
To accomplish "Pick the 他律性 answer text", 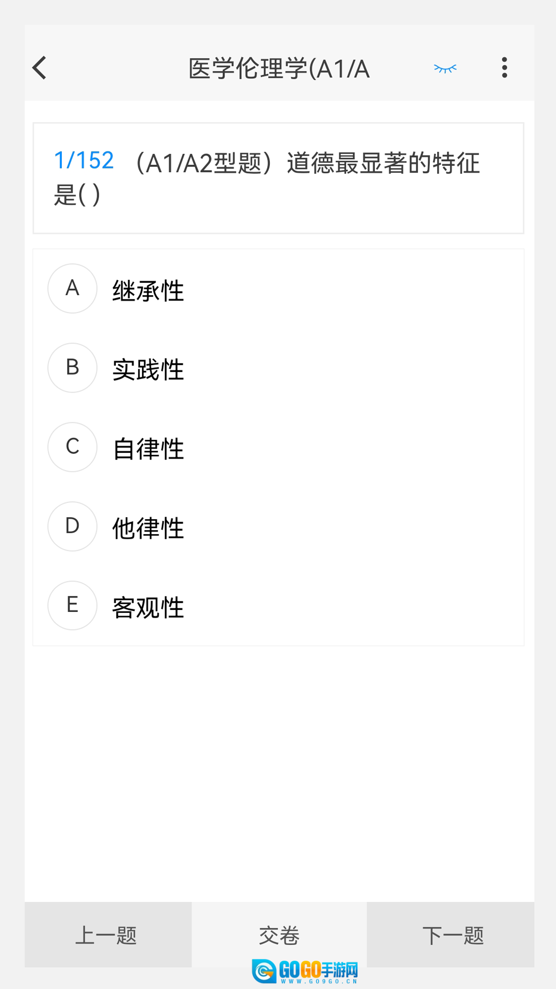I will [x=148, y=528].
